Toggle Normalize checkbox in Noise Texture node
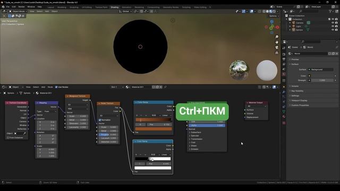The height and width of the screenshot is (191, 340). coord(100,120)
